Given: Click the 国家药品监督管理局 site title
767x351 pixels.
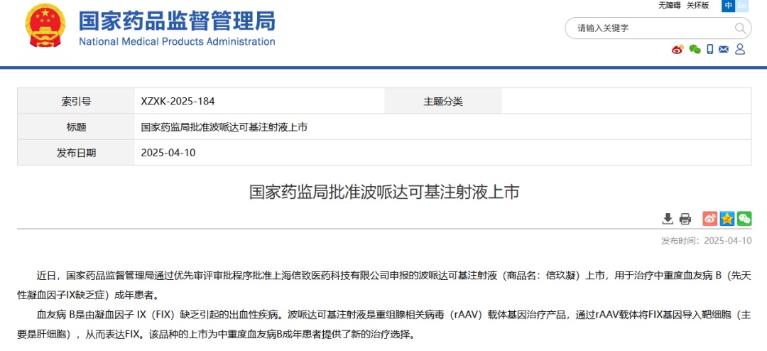Looking at the screenshot, I should point(176,21).
